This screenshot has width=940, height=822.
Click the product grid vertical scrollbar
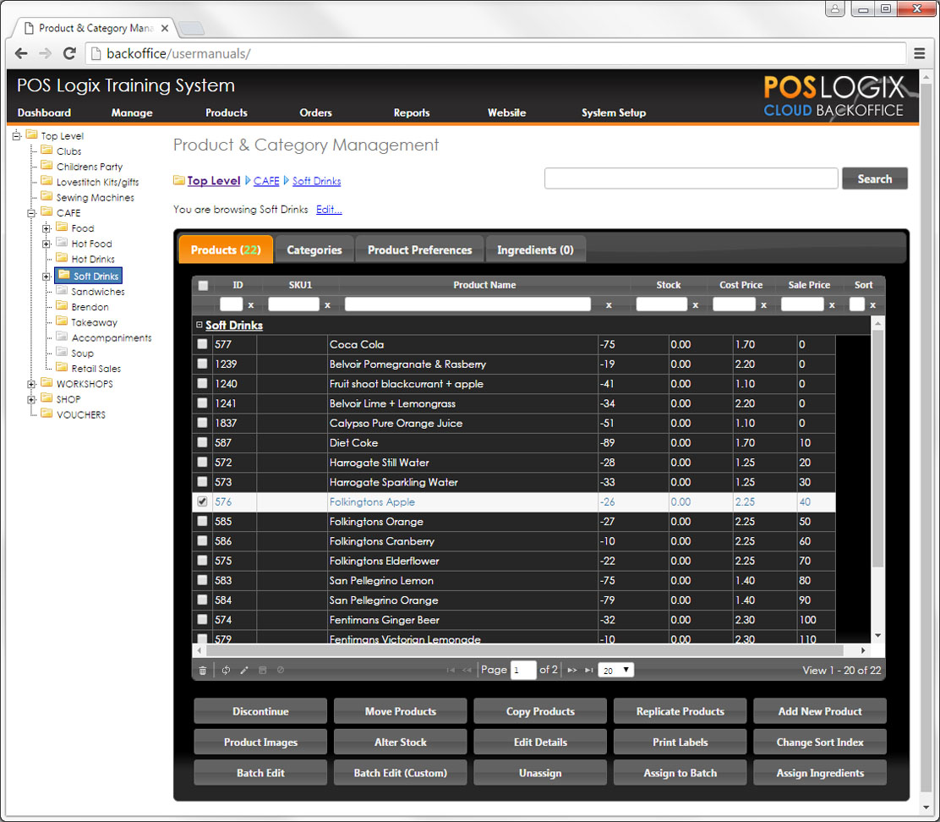[877, 479]
